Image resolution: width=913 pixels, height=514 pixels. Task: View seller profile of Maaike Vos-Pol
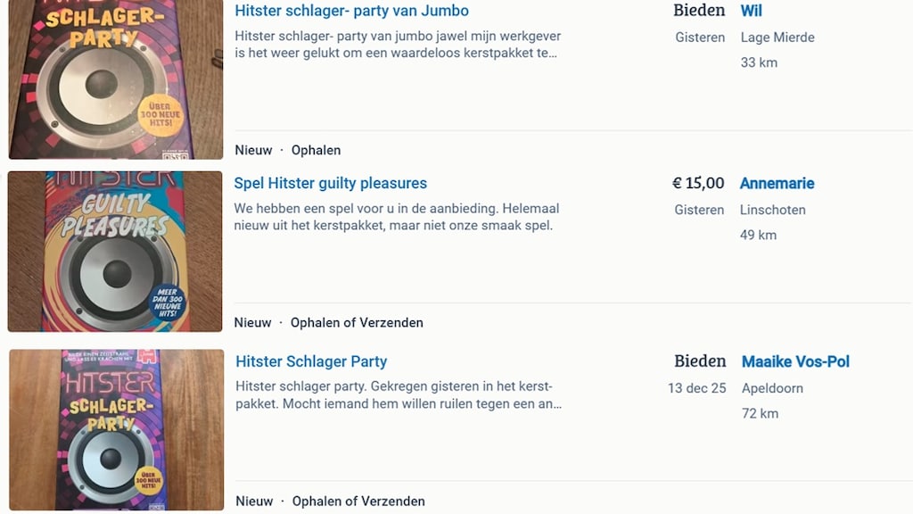(x=795, y=361)
